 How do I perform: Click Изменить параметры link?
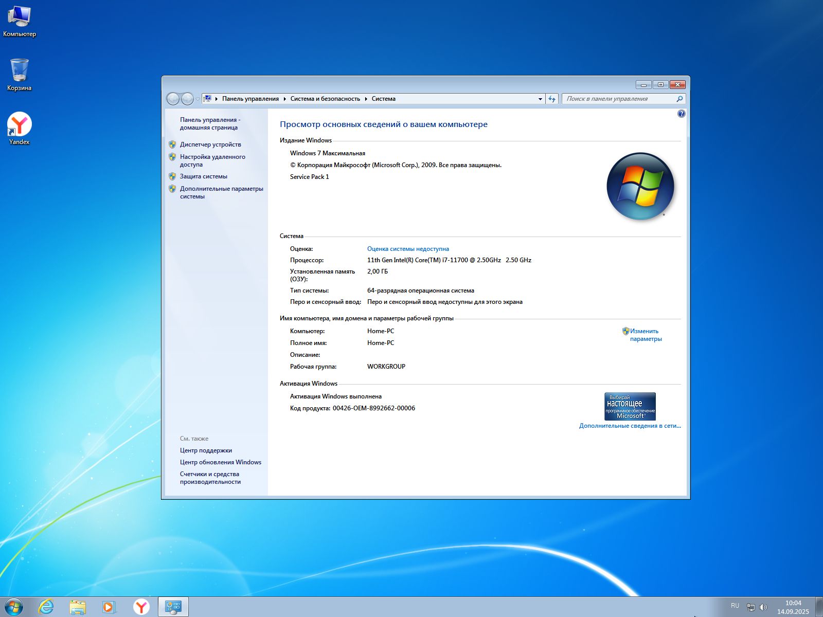646,335
